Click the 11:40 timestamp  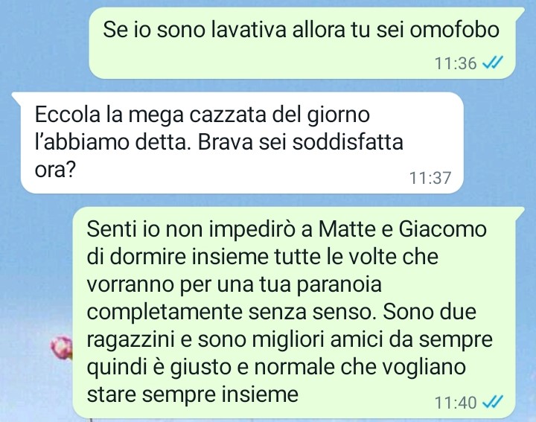coord(456,403)
